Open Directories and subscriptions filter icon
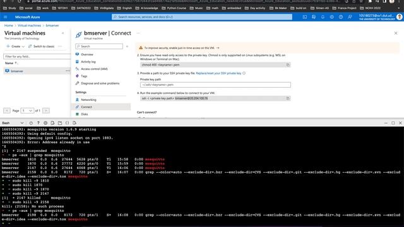The image size is (404, 227). point(314,17)
